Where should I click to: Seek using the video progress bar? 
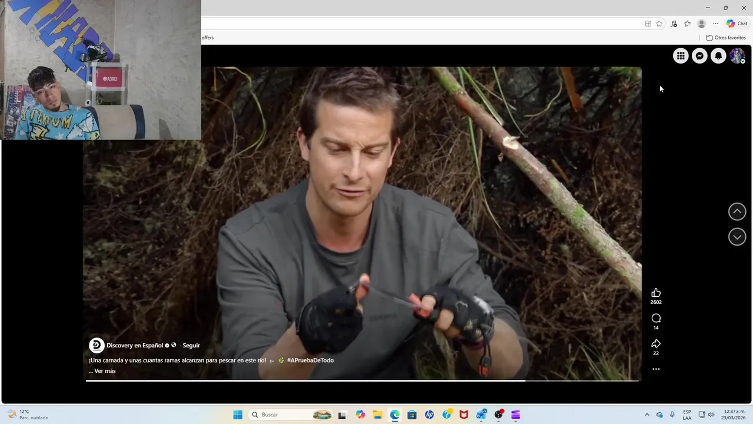point(362,380)
